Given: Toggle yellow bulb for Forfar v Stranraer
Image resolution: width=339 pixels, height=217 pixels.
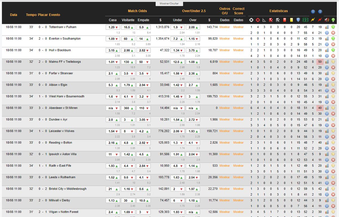Looking at the screenshot, I should (x=333, y=73).
